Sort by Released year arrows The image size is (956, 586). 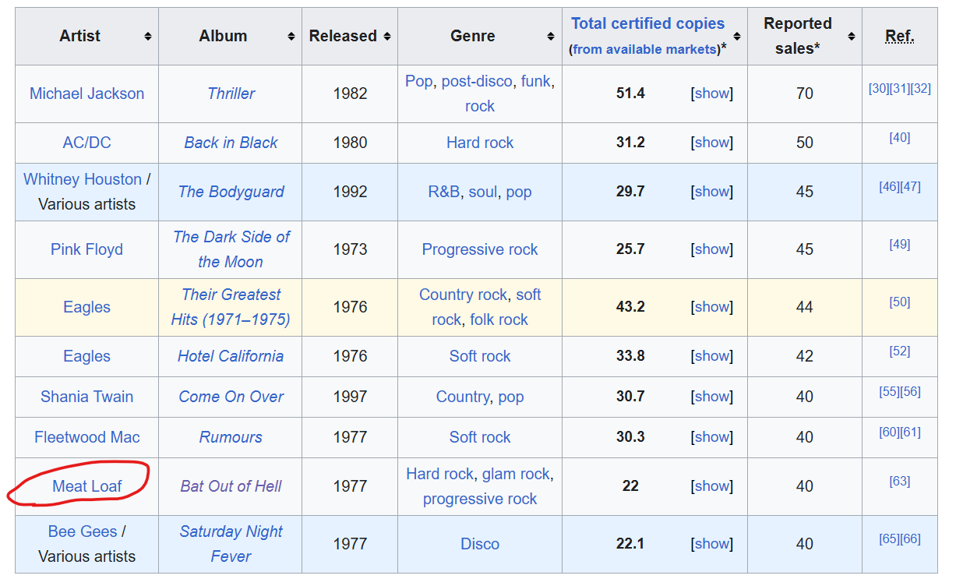point(386,37)
